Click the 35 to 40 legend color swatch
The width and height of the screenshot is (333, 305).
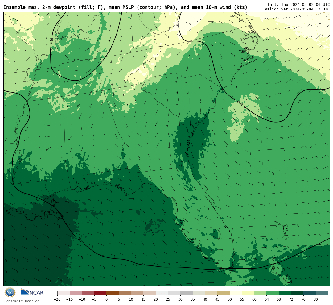click(199, 293)
